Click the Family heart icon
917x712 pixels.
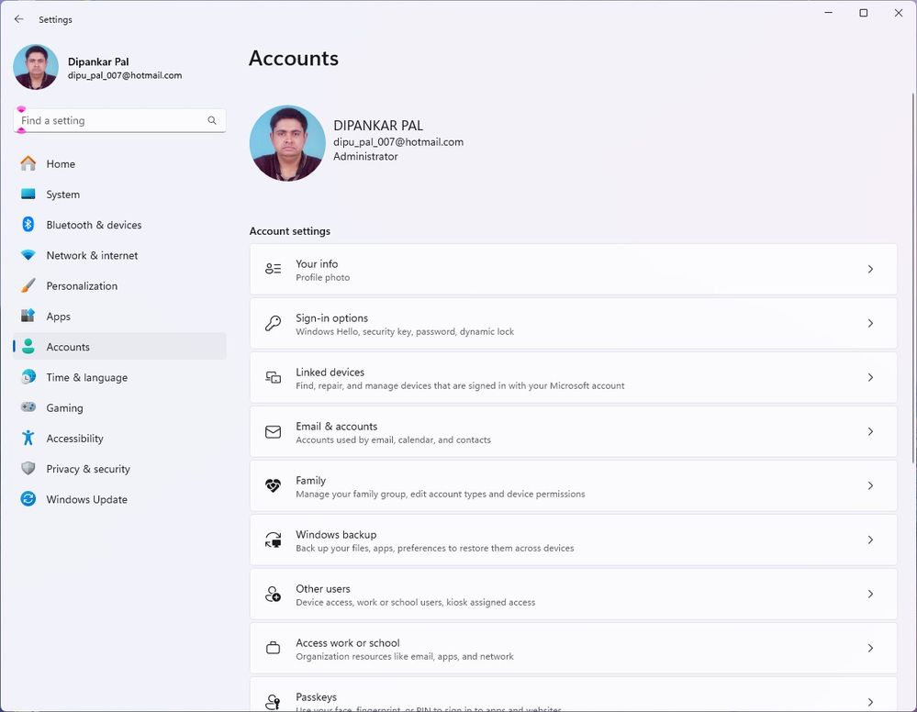click(273, 486)
